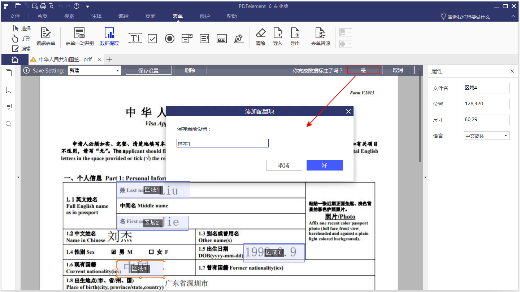The width and height of the screenshot is (520, 292).
Task: Switch to the 视图 ribbon tab
Action: pos(69,16)
